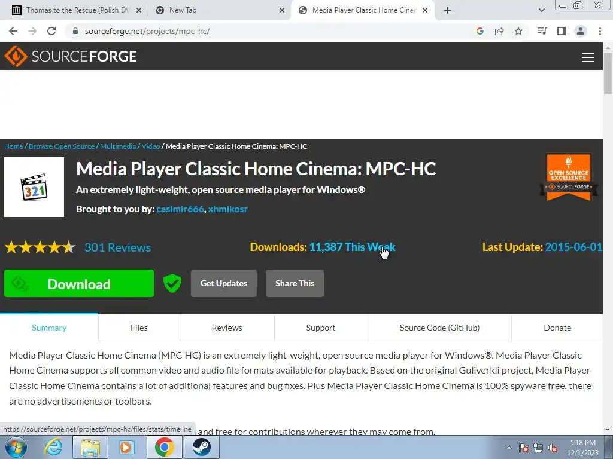Go to Home in the breadcrumb
This screenshot has width=613, height=459.
tap(14, 146)
